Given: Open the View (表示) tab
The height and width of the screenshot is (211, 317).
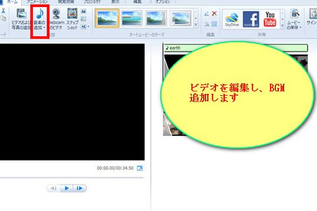Looking at the screenshot, I should pos(115,2).
